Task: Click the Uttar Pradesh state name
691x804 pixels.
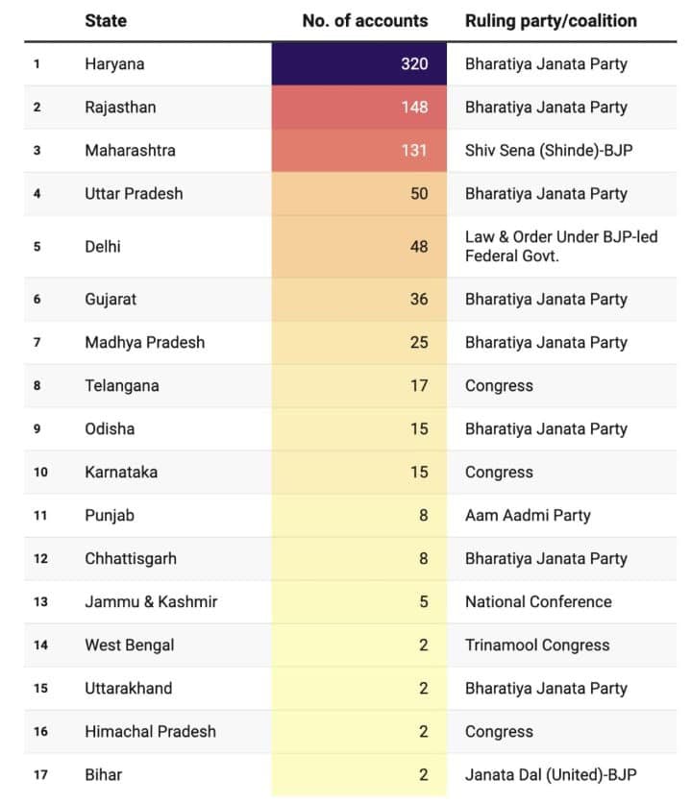Action: pyautogui.click(x=134, y=194)
